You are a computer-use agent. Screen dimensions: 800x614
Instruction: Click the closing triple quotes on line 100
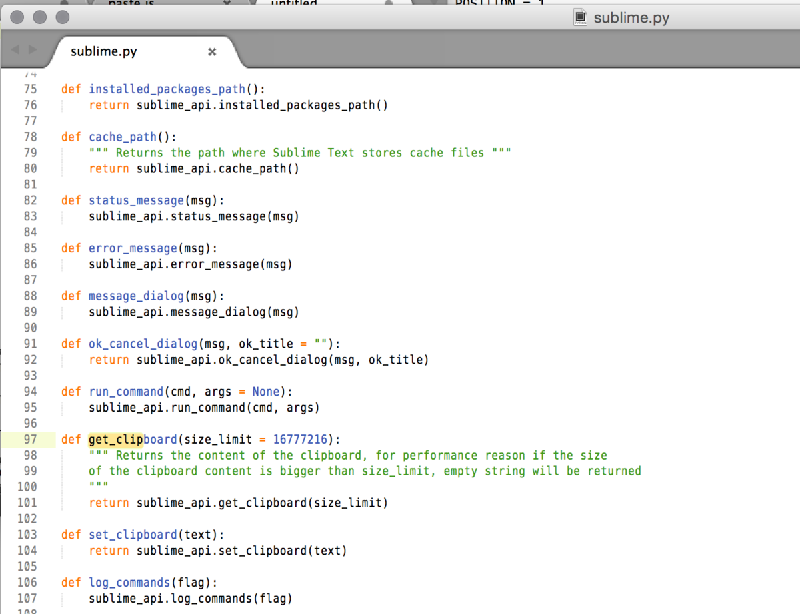coord(99,485)
